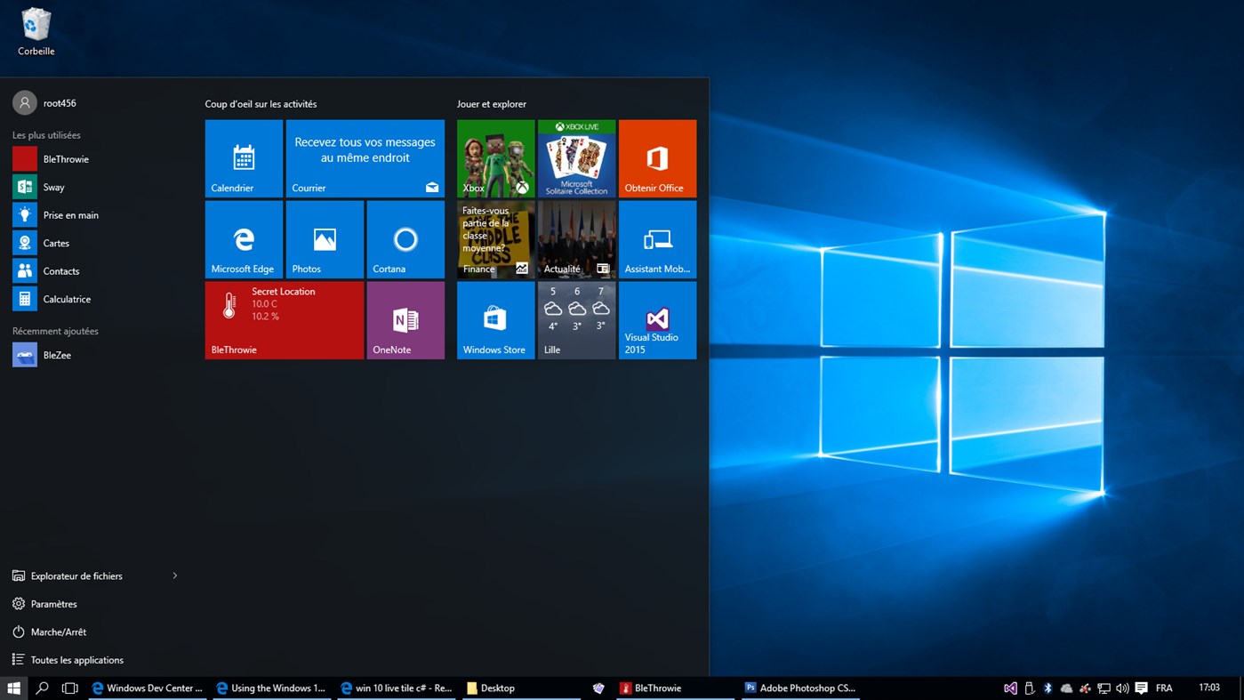Image resolution: width=1244 pixels, height=700 pixels.
Task: Open the OneNote tile
Action: pyautogui.click(x=405, y=319)
